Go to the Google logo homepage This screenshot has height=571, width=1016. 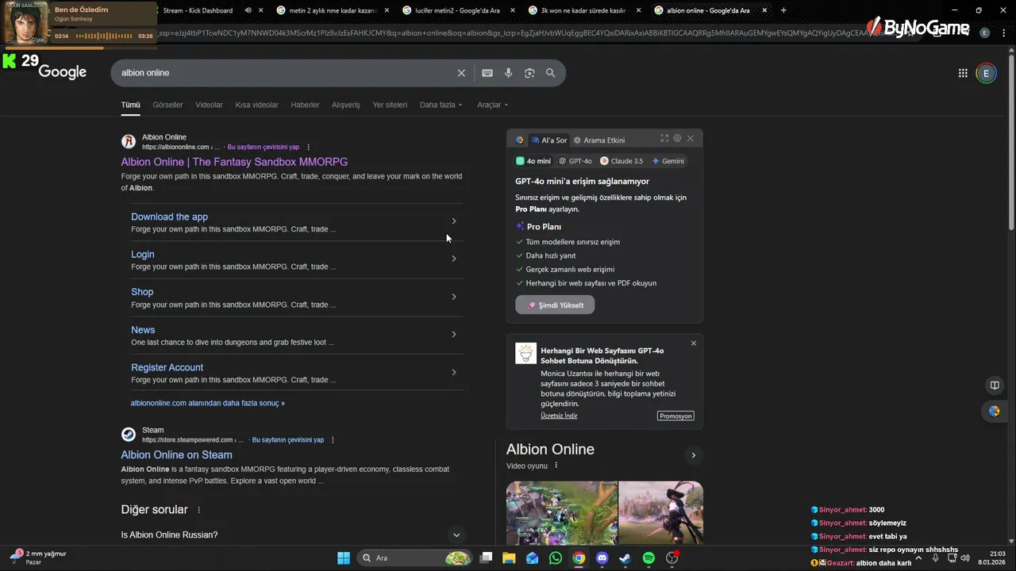[x=62, y=72]
